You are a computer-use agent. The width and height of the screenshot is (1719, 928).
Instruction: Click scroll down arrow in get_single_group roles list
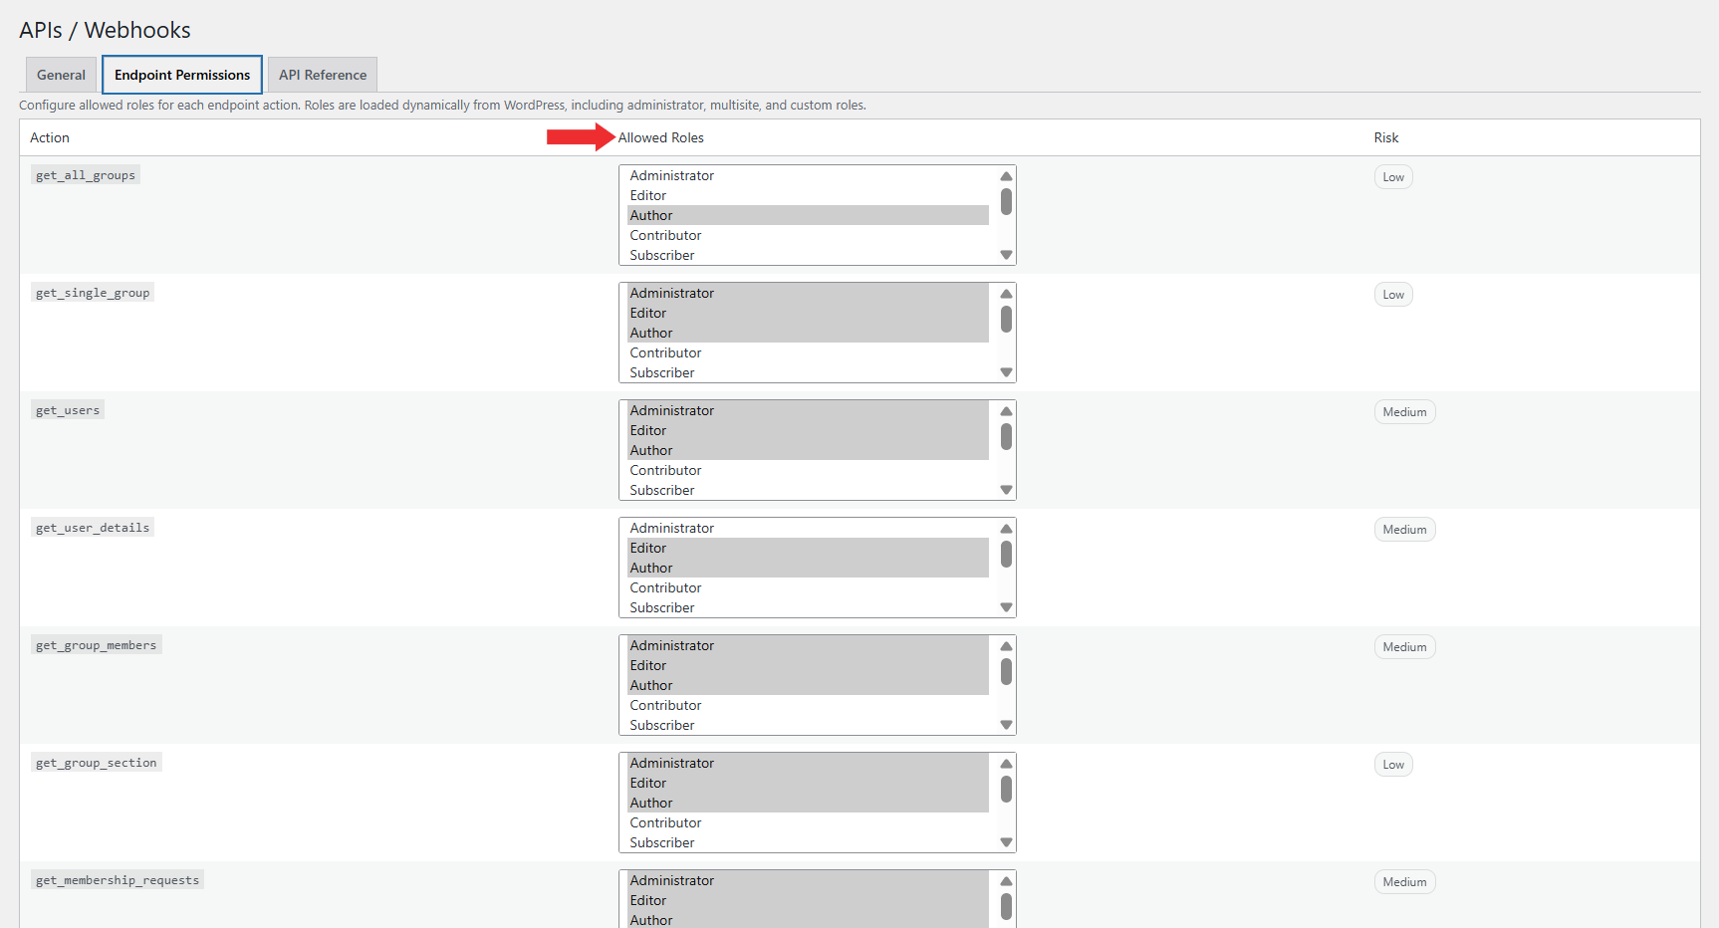(x=1006, y=372)
